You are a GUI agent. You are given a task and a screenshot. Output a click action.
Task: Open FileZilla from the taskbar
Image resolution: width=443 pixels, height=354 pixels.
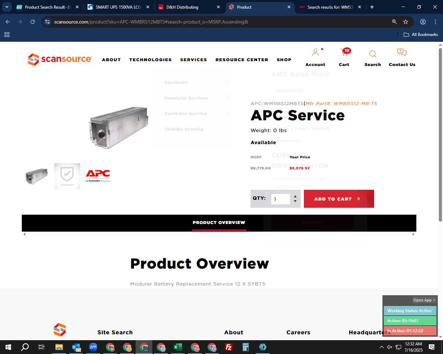tap(229, 347)
